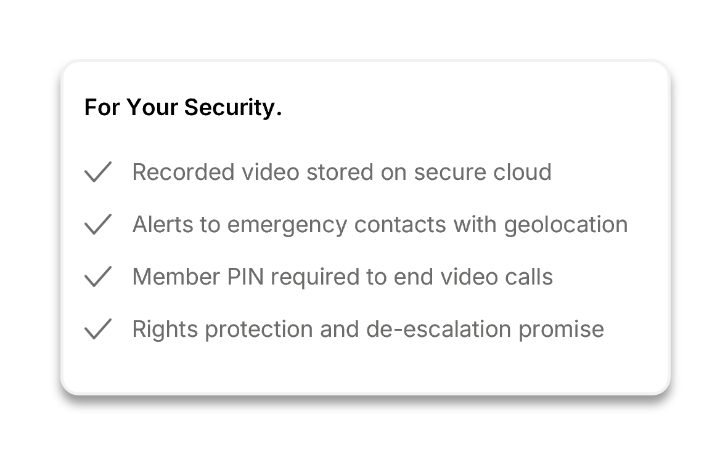Click the word "cloud" in the first item

[x=522, y=172]
